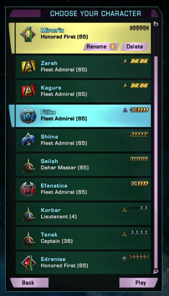
Task: Click Filika's Romulan Republic emblem icon
Action: click(28, 116)
